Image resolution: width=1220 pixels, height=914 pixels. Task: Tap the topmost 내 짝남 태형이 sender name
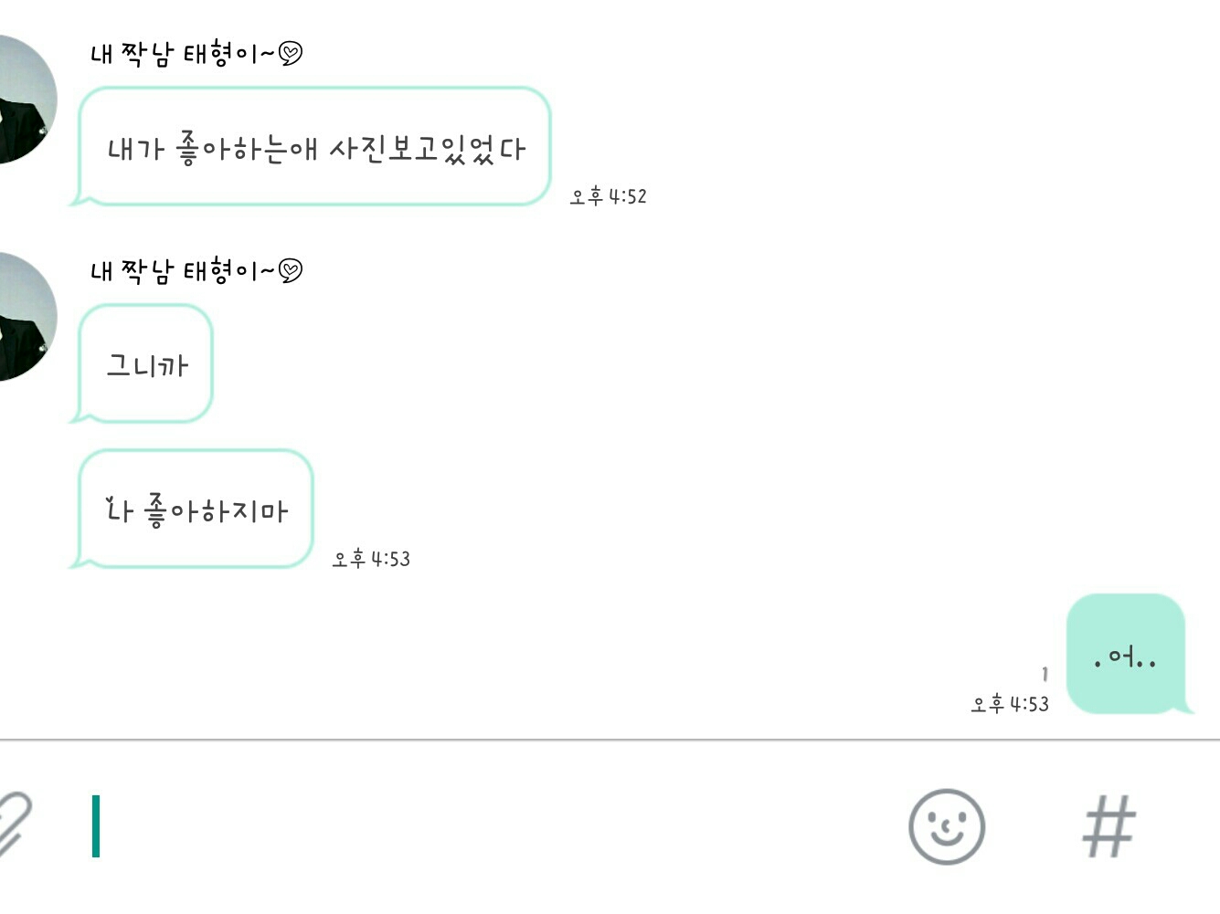click(183, 54)
